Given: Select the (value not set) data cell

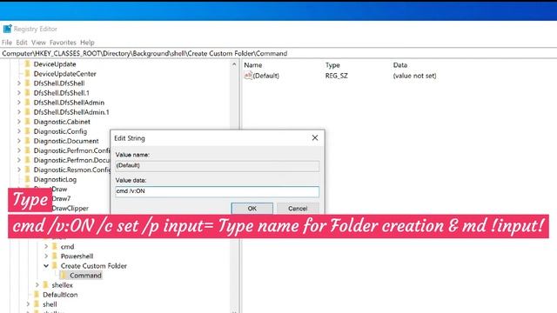Looking at the screenshot, I should pyautogui.click(x=414, y=76).
